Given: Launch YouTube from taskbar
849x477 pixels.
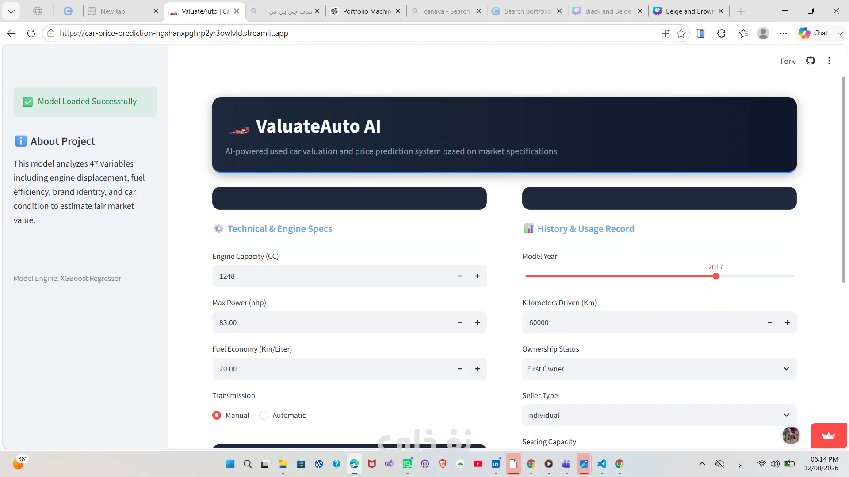Looking at the screenshot, I should [478, 464].
